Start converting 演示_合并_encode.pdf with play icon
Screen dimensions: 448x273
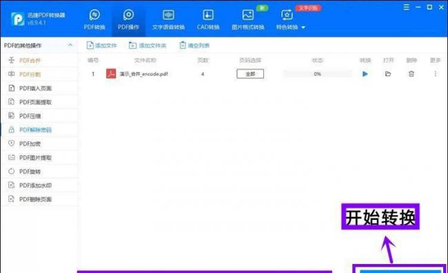point(365,74)
